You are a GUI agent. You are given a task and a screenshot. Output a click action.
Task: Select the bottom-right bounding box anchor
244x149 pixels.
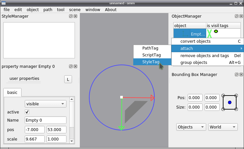click(236, 109)
